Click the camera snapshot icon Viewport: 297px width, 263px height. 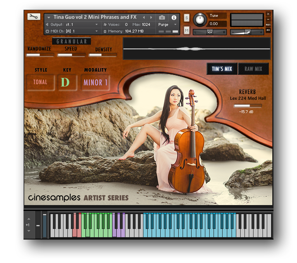tap(162, 18)
